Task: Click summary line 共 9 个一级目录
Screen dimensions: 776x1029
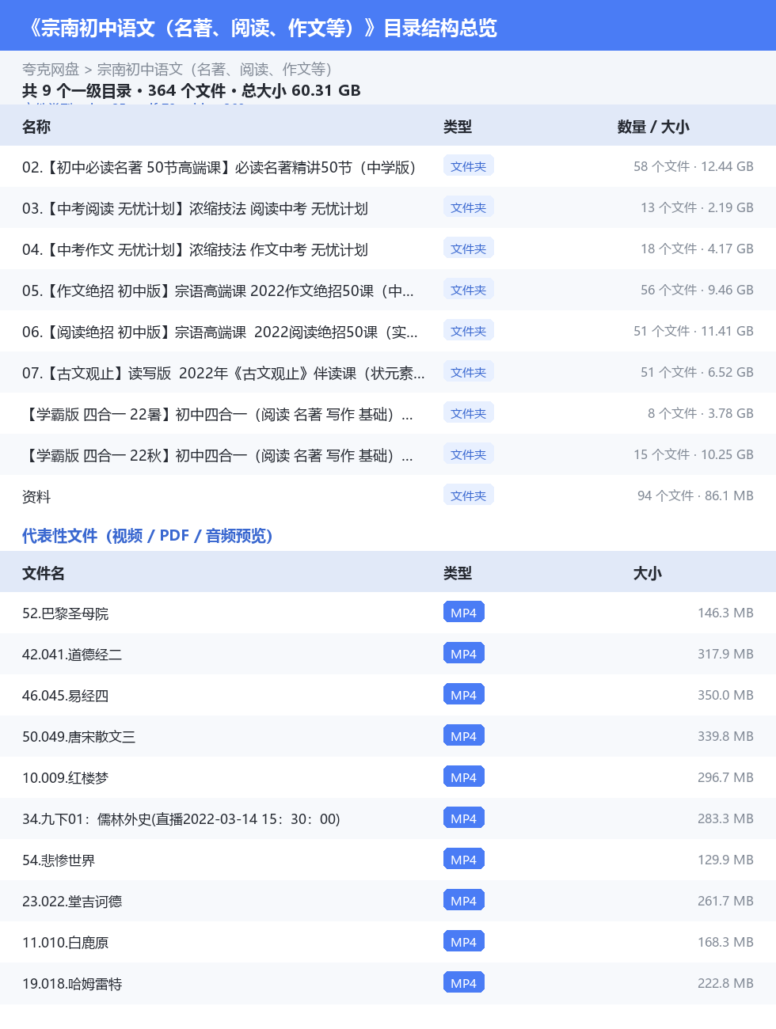Action: tap(192, 90)
